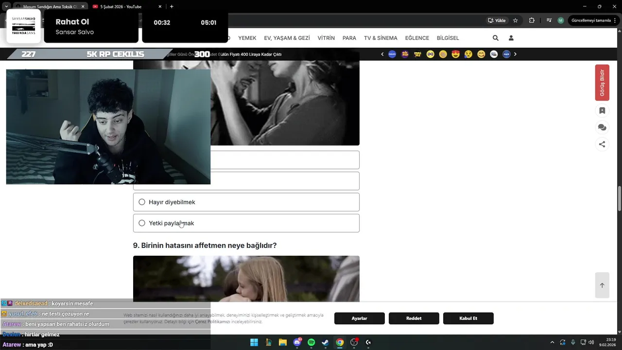Open comments via the speech bubble icon
This screenshot has width=622, height=350.
602,127
